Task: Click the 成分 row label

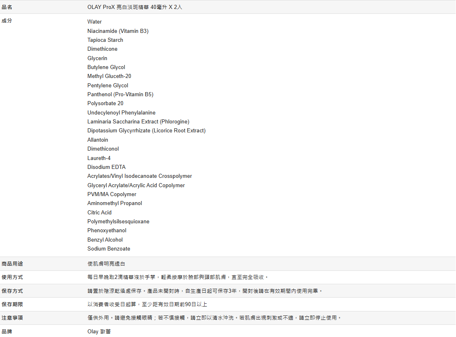Action: pos(7,20)
